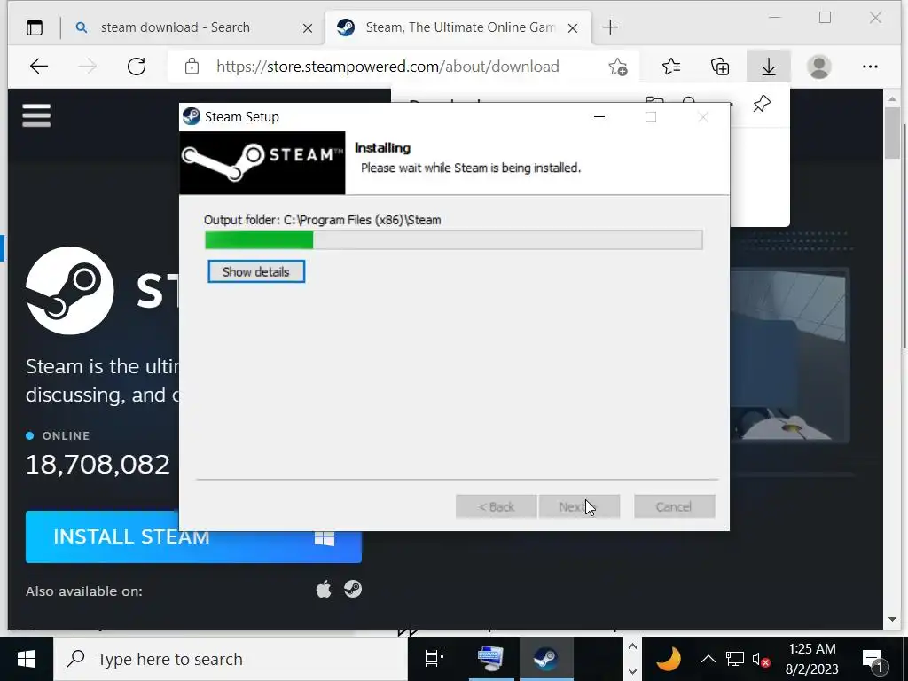Open the clock showing 1:25 AM

pyautogui.click(x=812, y=659)
